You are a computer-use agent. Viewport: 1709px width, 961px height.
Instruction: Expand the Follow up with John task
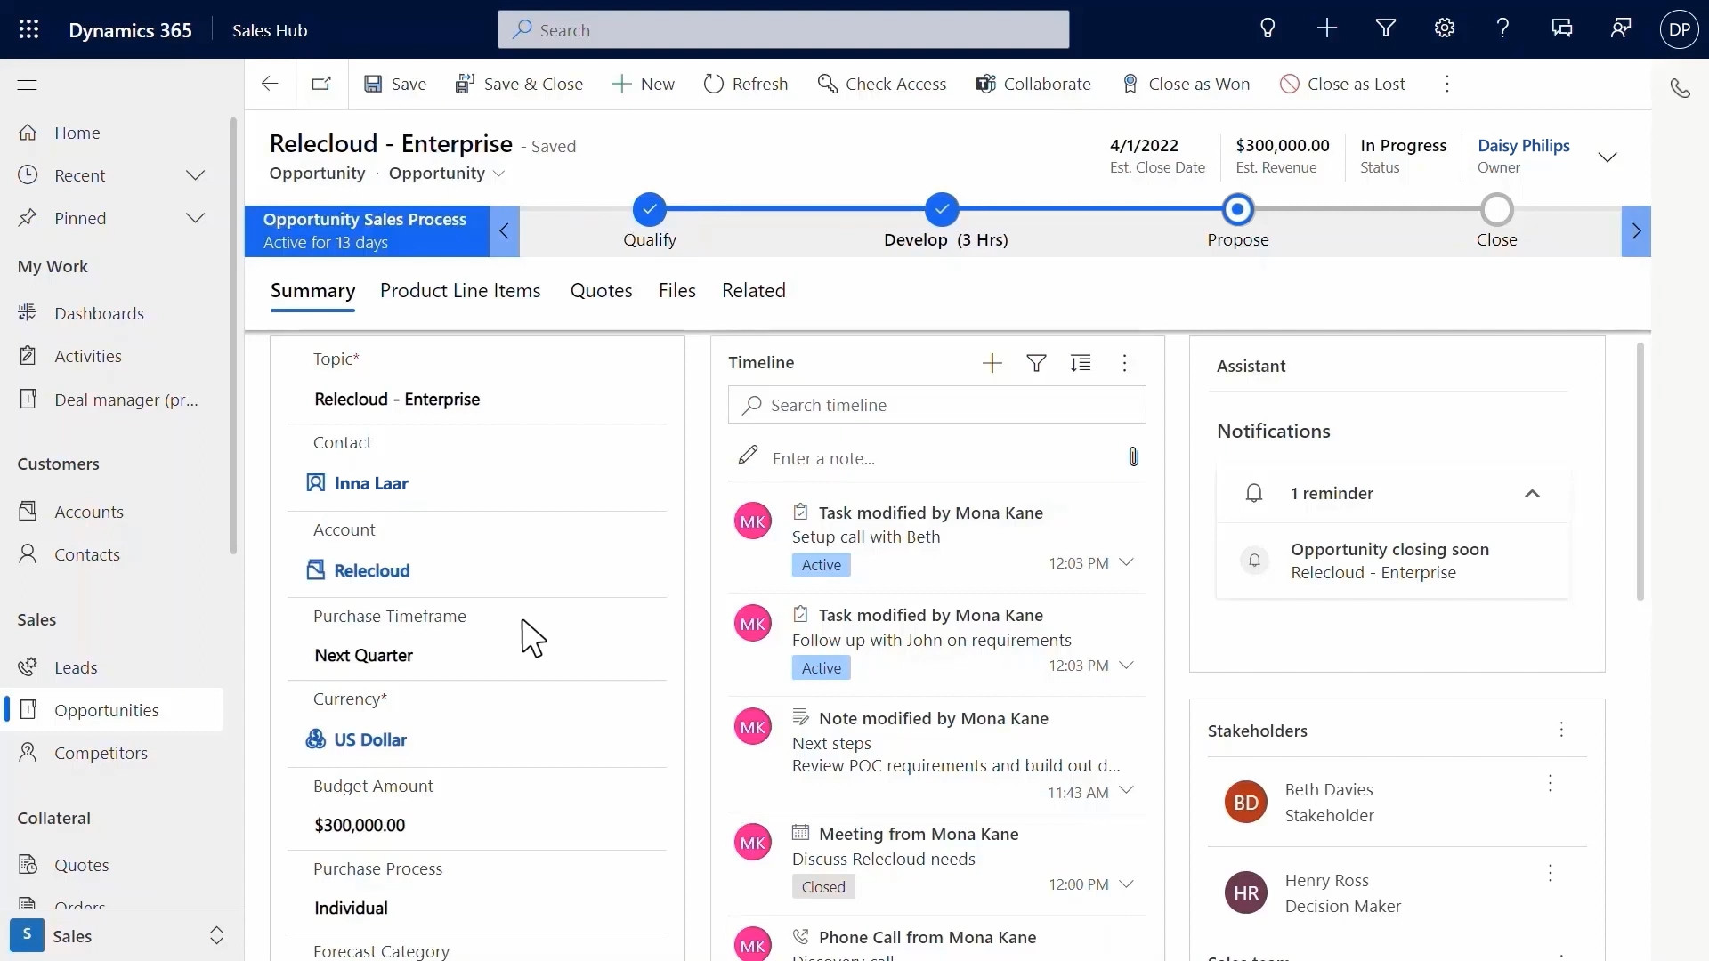(1126, 666)
